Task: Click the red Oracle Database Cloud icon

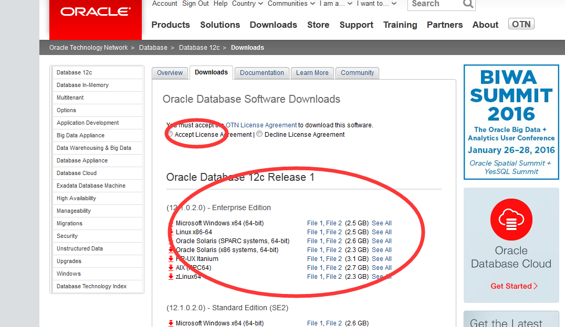Action: 511,220
